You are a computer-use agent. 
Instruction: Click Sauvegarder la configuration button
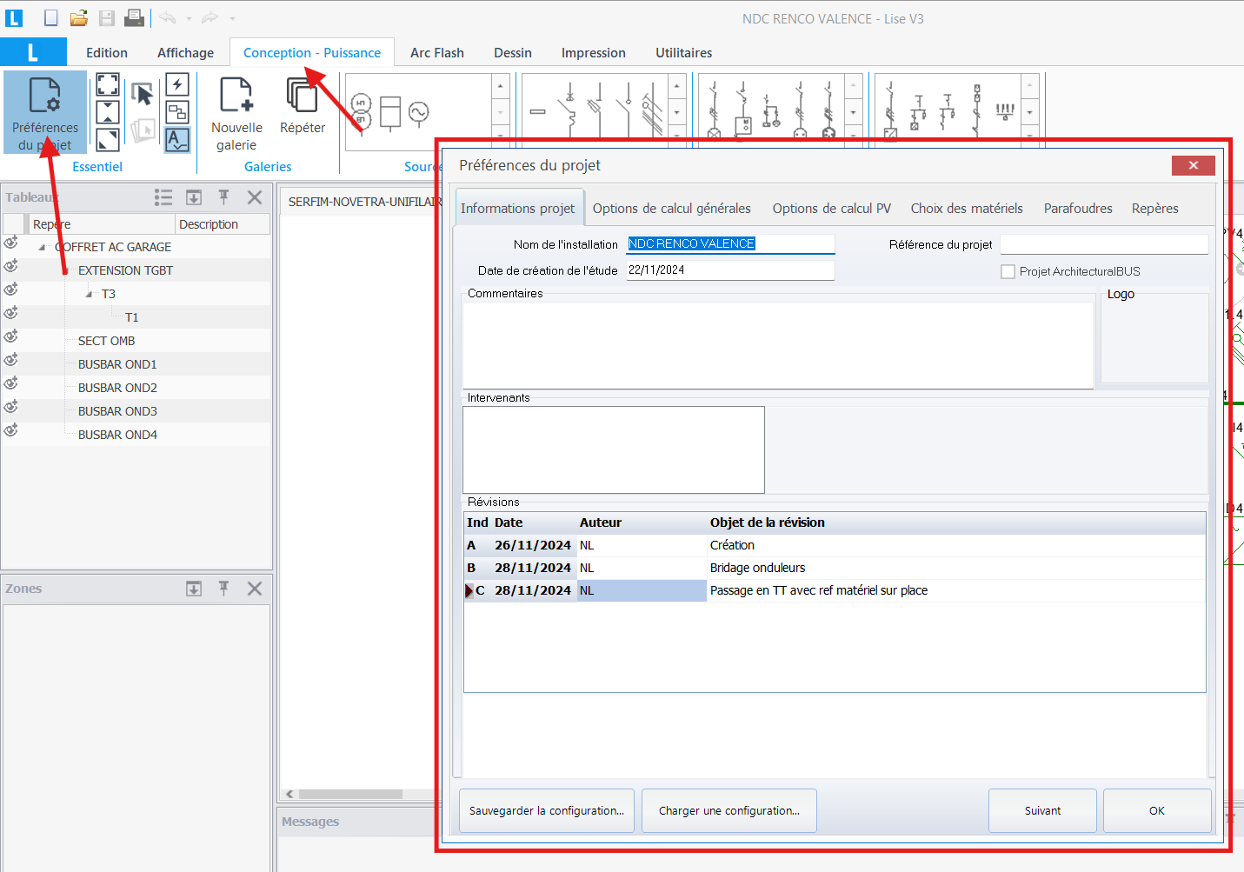(547, 810)
